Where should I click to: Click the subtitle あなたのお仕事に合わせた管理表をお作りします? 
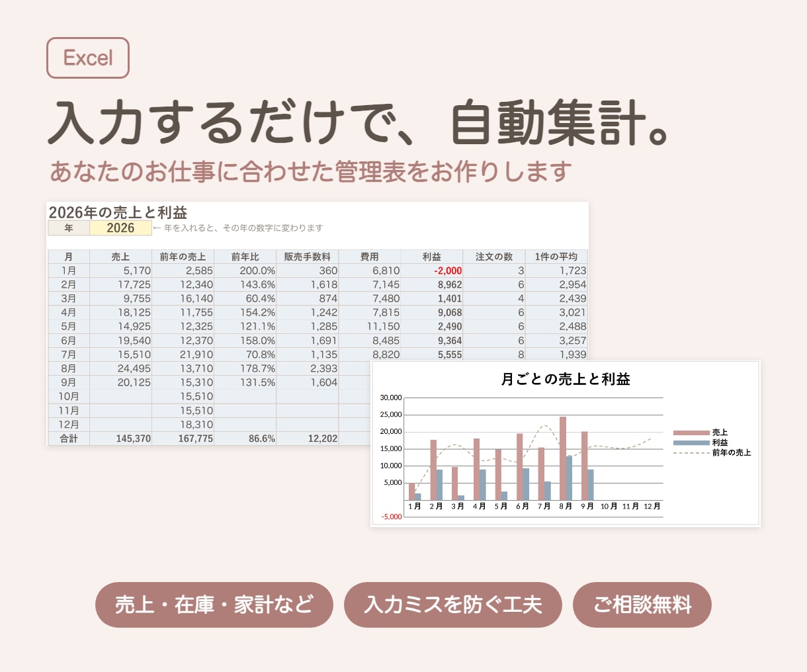[310, 171]
